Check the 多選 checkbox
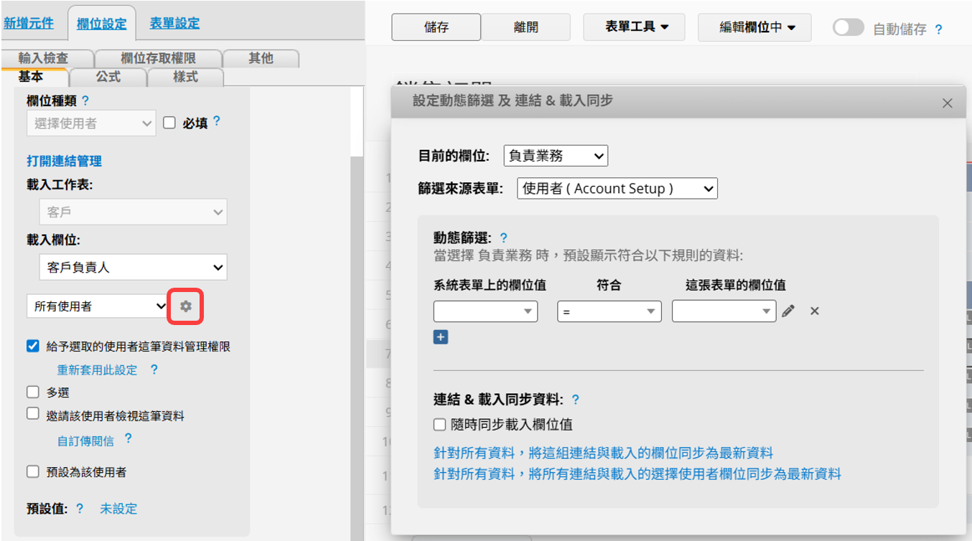The image size is (972, 541). click(x=32, y=392)
